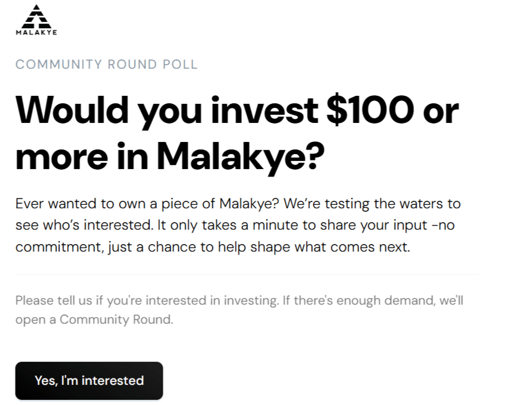Click the COMMUNITY ROUND POLL label

pos(106,65)
